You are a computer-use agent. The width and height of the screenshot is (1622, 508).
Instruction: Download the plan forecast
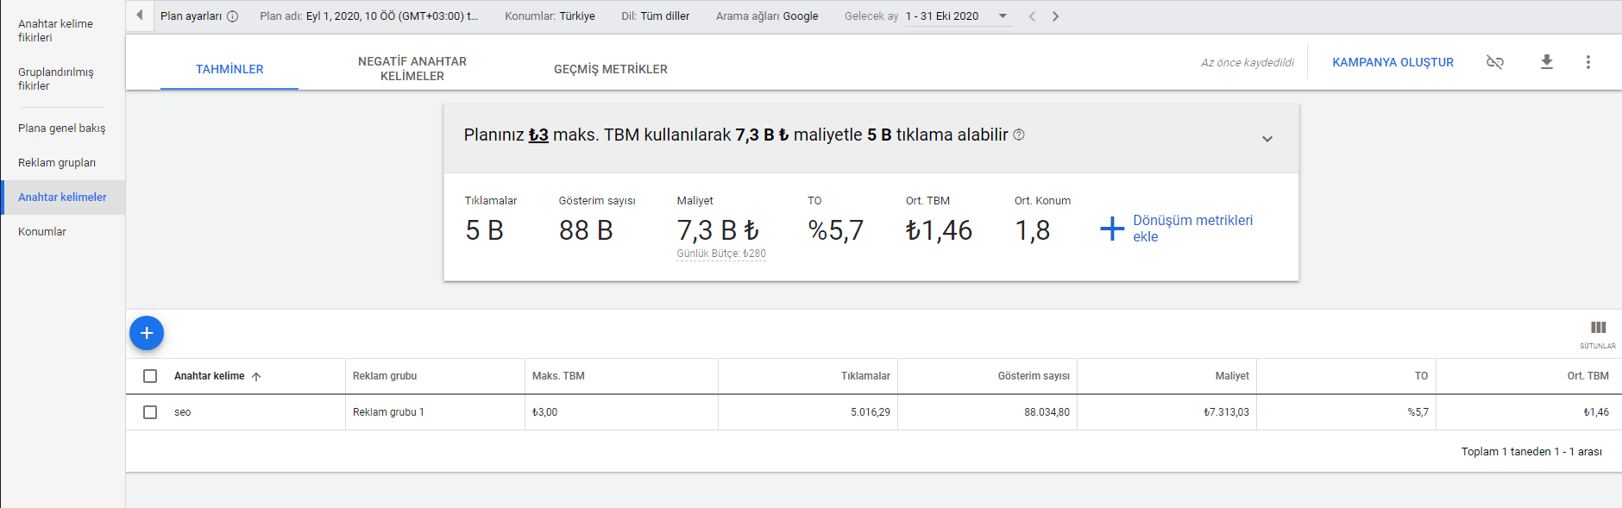(1547, 62)
